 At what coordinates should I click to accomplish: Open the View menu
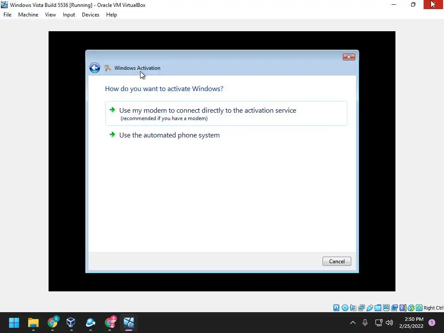[50, 15]
